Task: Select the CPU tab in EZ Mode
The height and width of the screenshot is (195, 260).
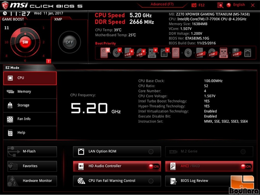Action: [x=30, y=78]
